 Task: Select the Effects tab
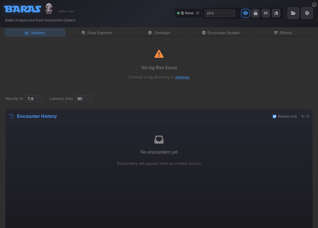coord(283,33)
